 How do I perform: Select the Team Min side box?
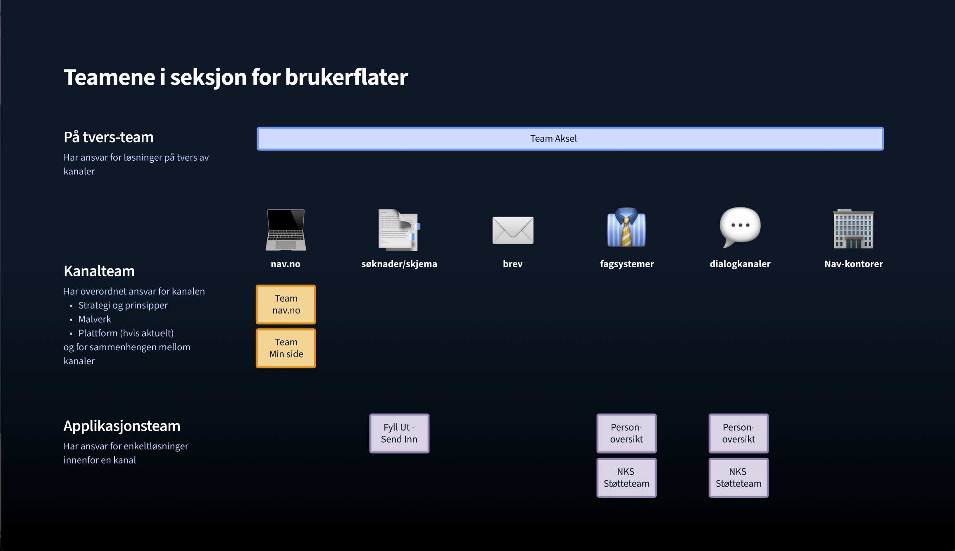click(286, 348)
